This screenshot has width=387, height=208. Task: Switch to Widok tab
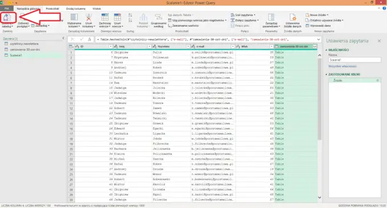[97, 9]
